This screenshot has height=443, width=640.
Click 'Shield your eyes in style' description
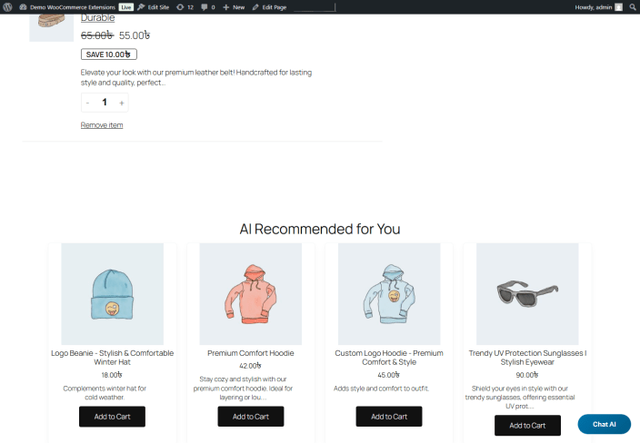(x=520, y=398)
